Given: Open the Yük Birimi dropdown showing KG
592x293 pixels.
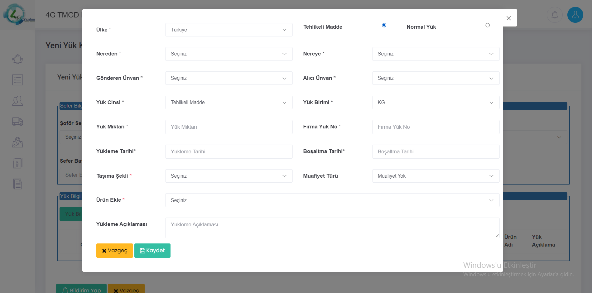Looking at the screenshot, I should tap(436, 102).
